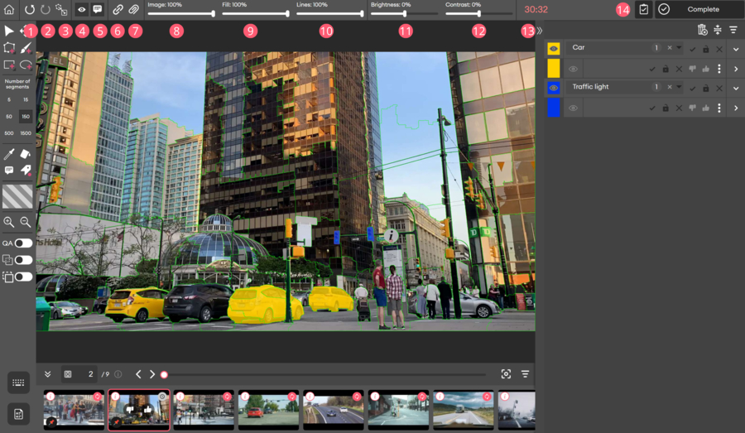
Task: Go to the Home screen
Action: pos(9,9)
